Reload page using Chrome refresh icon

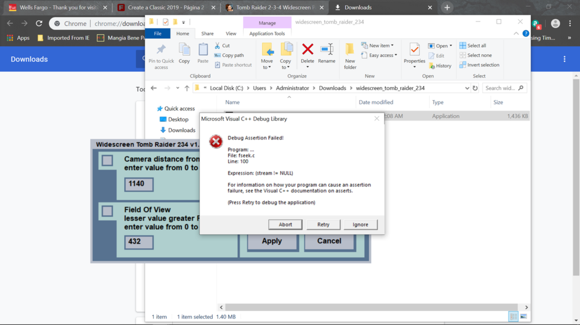39,24
